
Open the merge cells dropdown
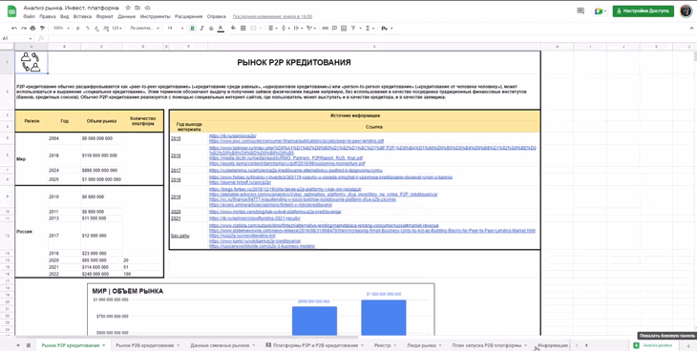click(x=256, y=28)
